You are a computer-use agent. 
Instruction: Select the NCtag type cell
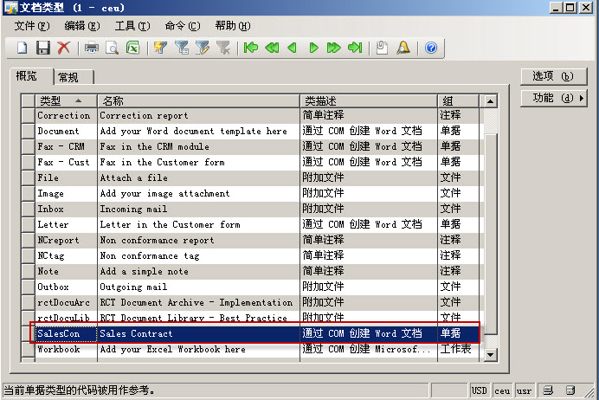point(66,256)
